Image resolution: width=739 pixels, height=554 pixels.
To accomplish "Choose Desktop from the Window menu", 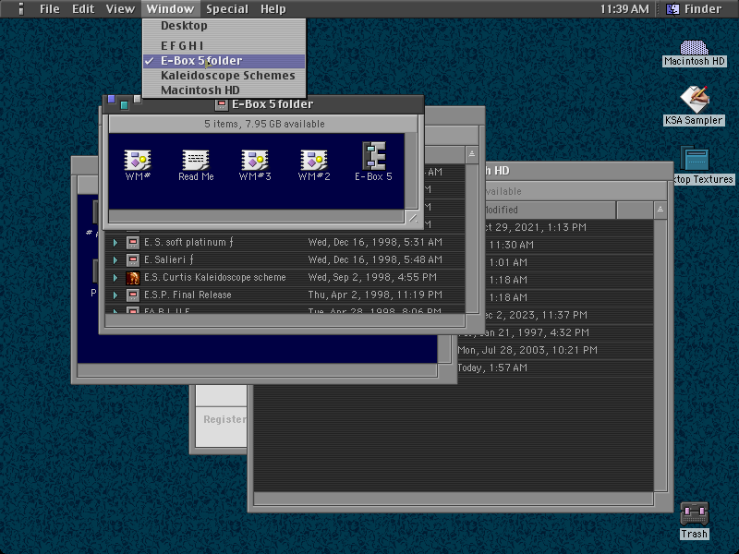I will point(224,26).
